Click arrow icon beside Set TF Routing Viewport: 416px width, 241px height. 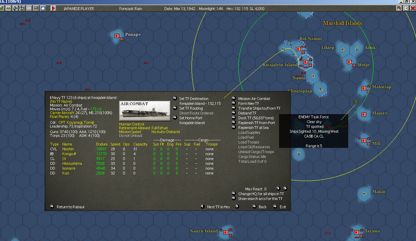tap(175, 108)
